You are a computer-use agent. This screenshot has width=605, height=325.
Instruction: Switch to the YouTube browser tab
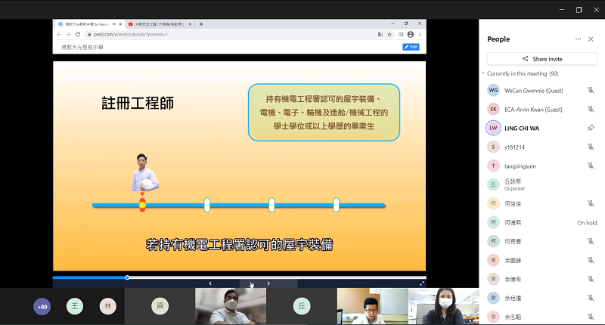(159, 24)
